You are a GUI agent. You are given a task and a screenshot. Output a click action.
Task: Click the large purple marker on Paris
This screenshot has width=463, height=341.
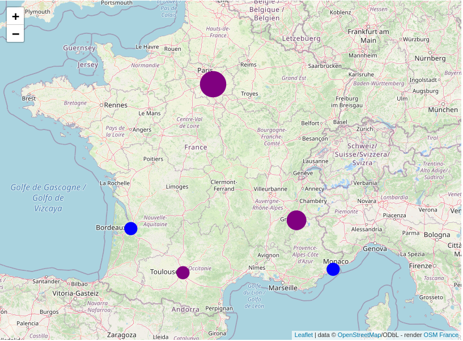click(213, 84)
